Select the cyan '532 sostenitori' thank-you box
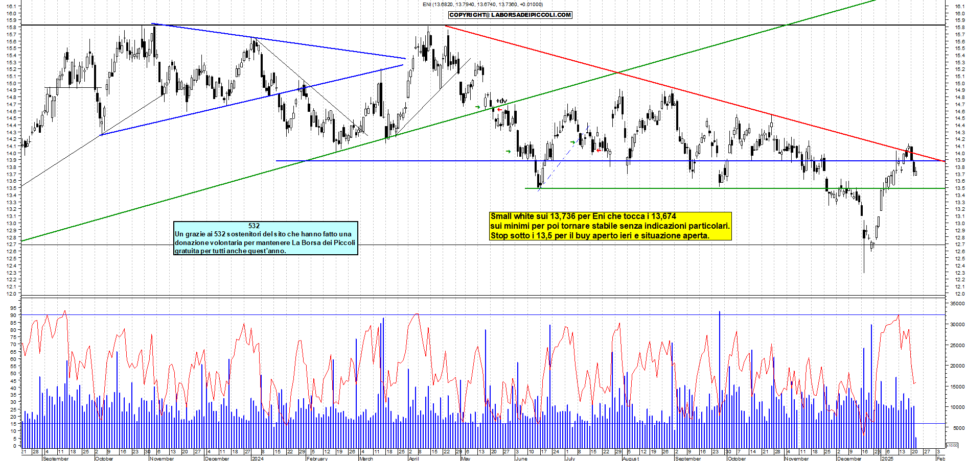The image size is (966, 461). tap(266, 238)
